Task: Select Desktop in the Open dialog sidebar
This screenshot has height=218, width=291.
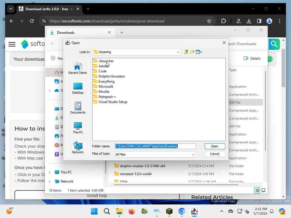Action: [78, 88]
